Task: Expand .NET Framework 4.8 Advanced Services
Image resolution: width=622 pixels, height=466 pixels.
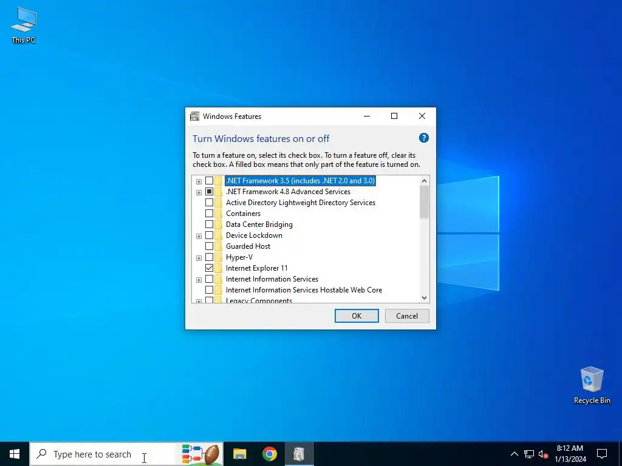Action: pyautogui.click(x=199, y=192)
